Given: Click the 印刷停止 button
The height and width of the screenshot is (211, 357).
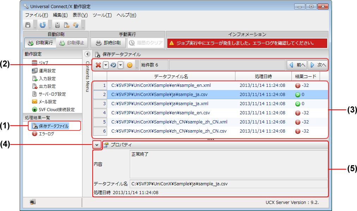Looking at the screenshot, I should click(x=72, y=43).
